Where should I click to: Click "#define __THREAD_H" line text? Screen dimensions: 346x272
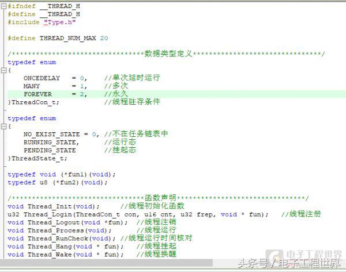[x=44, y=14]
